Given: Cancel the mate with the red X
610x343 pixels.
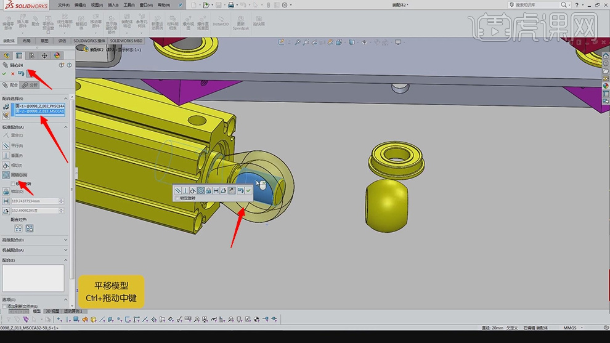Looking at the screenshot, I should (13, 73).
